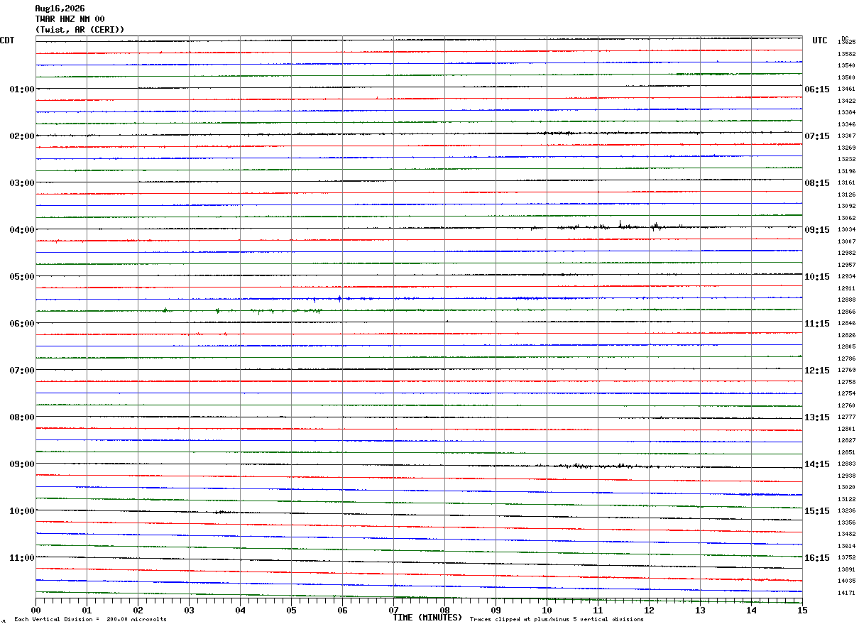Click the 05:00 CDT time label

click(22, 277)
